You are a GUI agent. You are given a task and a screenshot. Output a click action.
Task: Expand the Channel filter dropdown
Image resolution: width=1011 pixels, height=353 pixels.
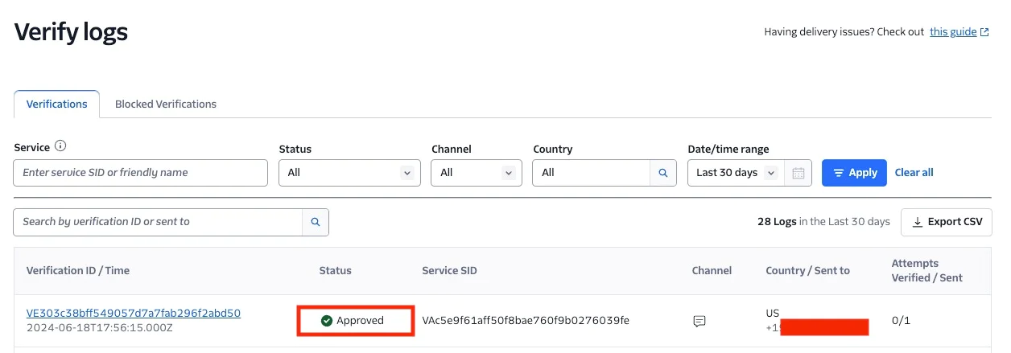pos(477,173)
